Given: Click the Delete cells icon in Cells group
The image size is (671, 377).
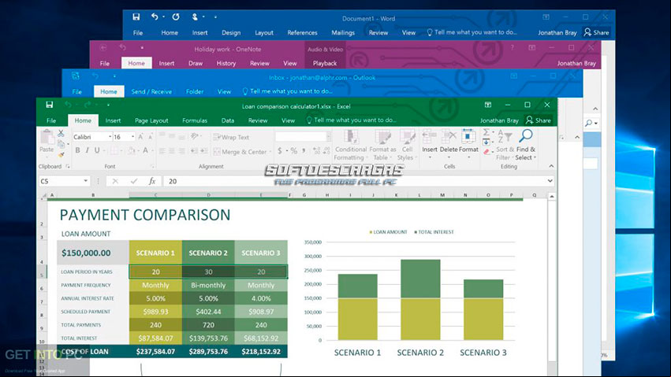Looking at the screenshot, I should [x=449, y=137].
